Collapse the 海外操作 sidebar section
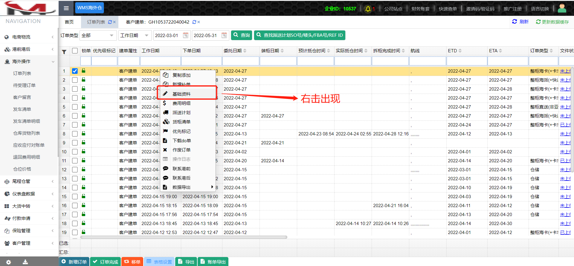The width and height of the screenshot is (574, 266). [29, 62]
